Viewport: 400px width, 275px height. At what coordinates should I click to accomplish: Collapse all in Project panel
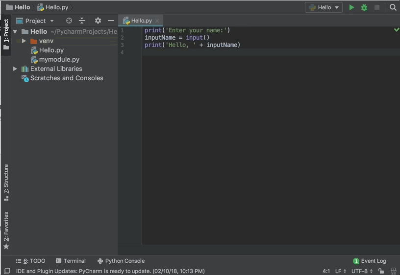[x=82, y=21]
